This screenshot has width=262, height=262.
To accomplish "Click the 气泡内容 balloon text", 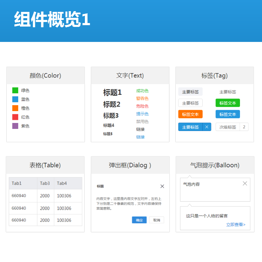I will pos(191,184).
